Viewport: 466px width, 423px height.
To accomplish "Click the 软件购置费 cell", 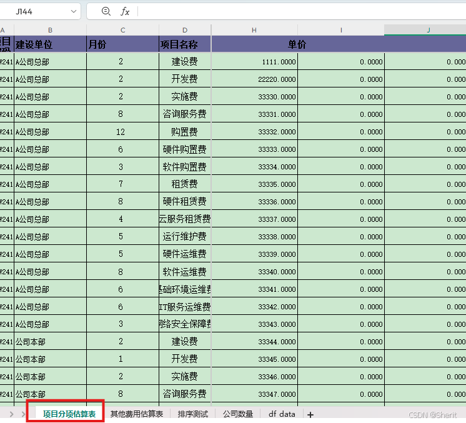I will pos(185,167).
